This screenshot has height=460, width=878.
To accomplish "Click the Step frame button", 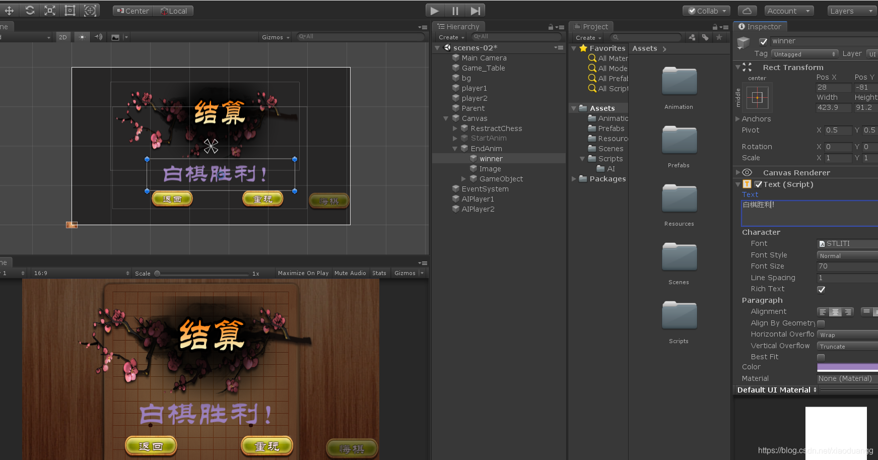I will (x=476, y=11).
